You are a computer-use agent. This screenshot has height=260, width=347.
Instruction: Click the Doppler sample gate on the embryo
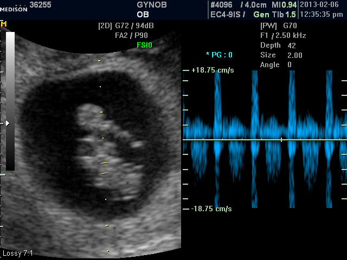point(105,168)
